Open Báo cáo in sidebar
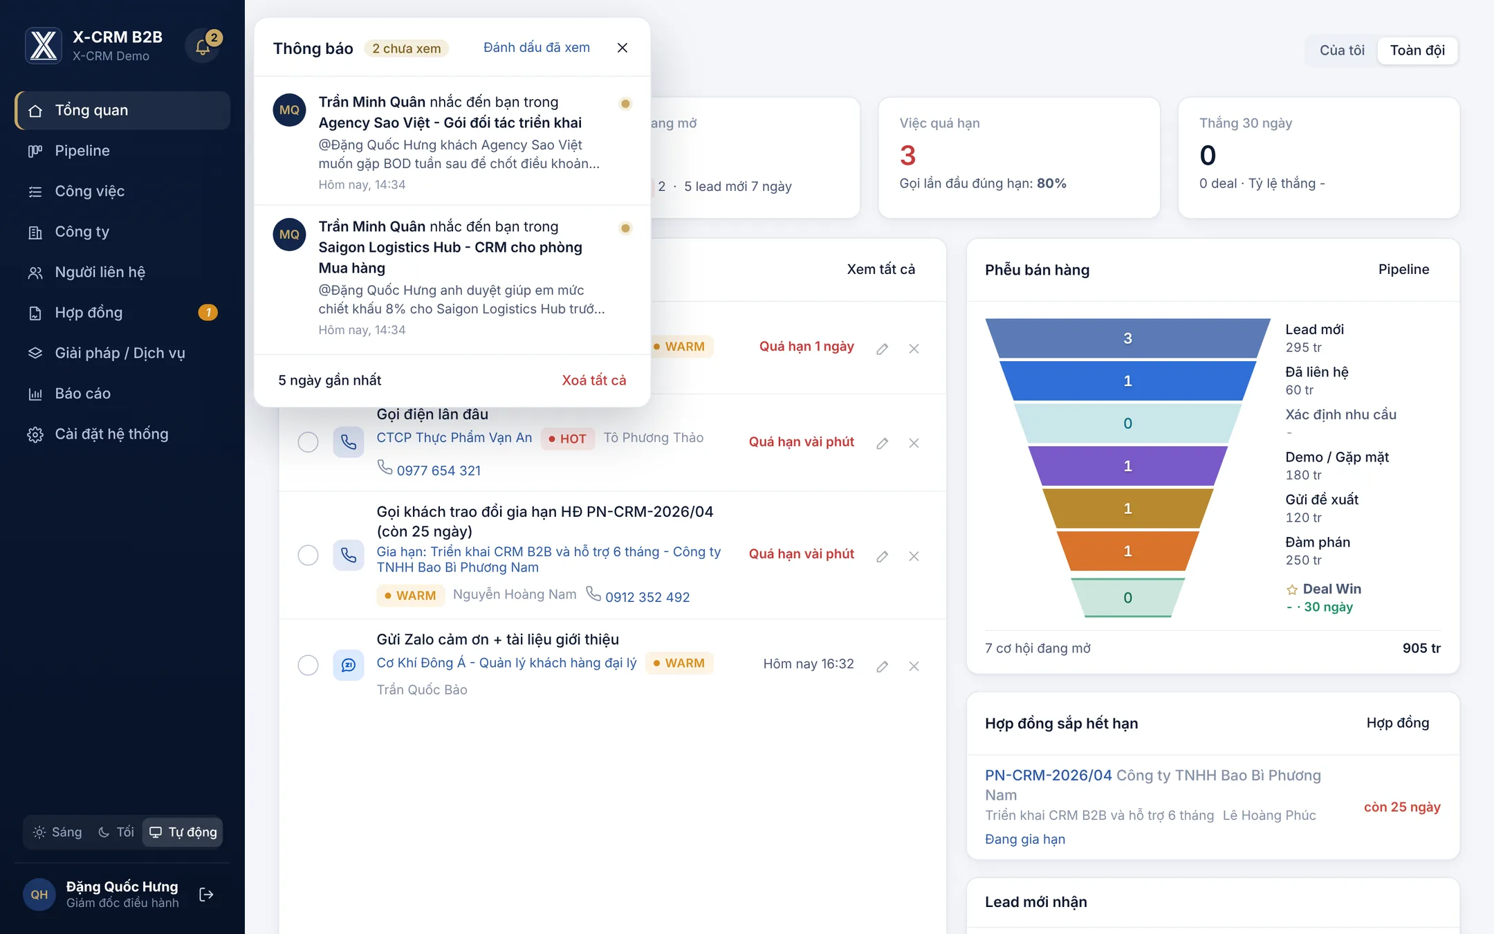This screenshot has height=934, width=1494. coord(122,394)
